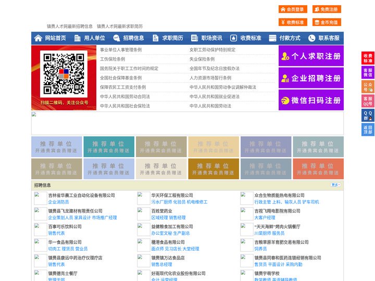The width and height of the screenshot is (375, 281).
Task: Click the WeChat icon on 微信扫码注册
Action: (x=285, y=100)
